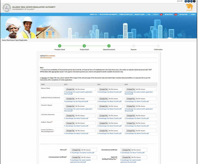The image size is (198, 164).
Task: Click the increase font size A+ icon
Action: click(186, 1)
